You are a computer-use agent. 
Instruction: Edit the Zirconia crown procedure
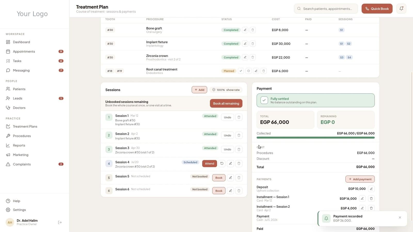pos(245,57)
